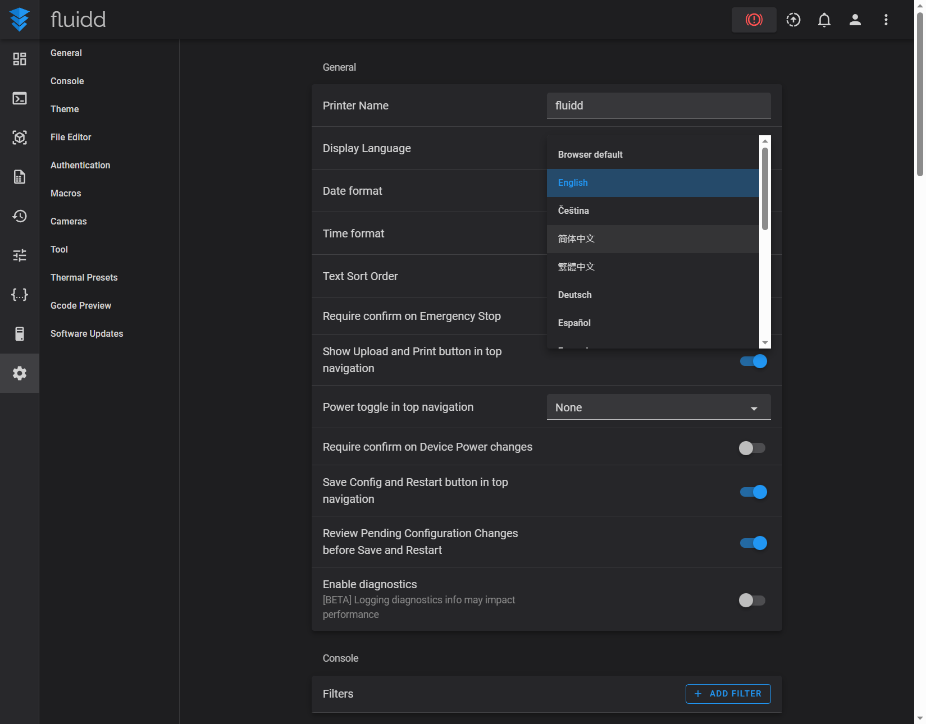Viewport: 926px width, 724px height.
Task: Open the System device icon in sidebar
Action: [x=20, y=334]
